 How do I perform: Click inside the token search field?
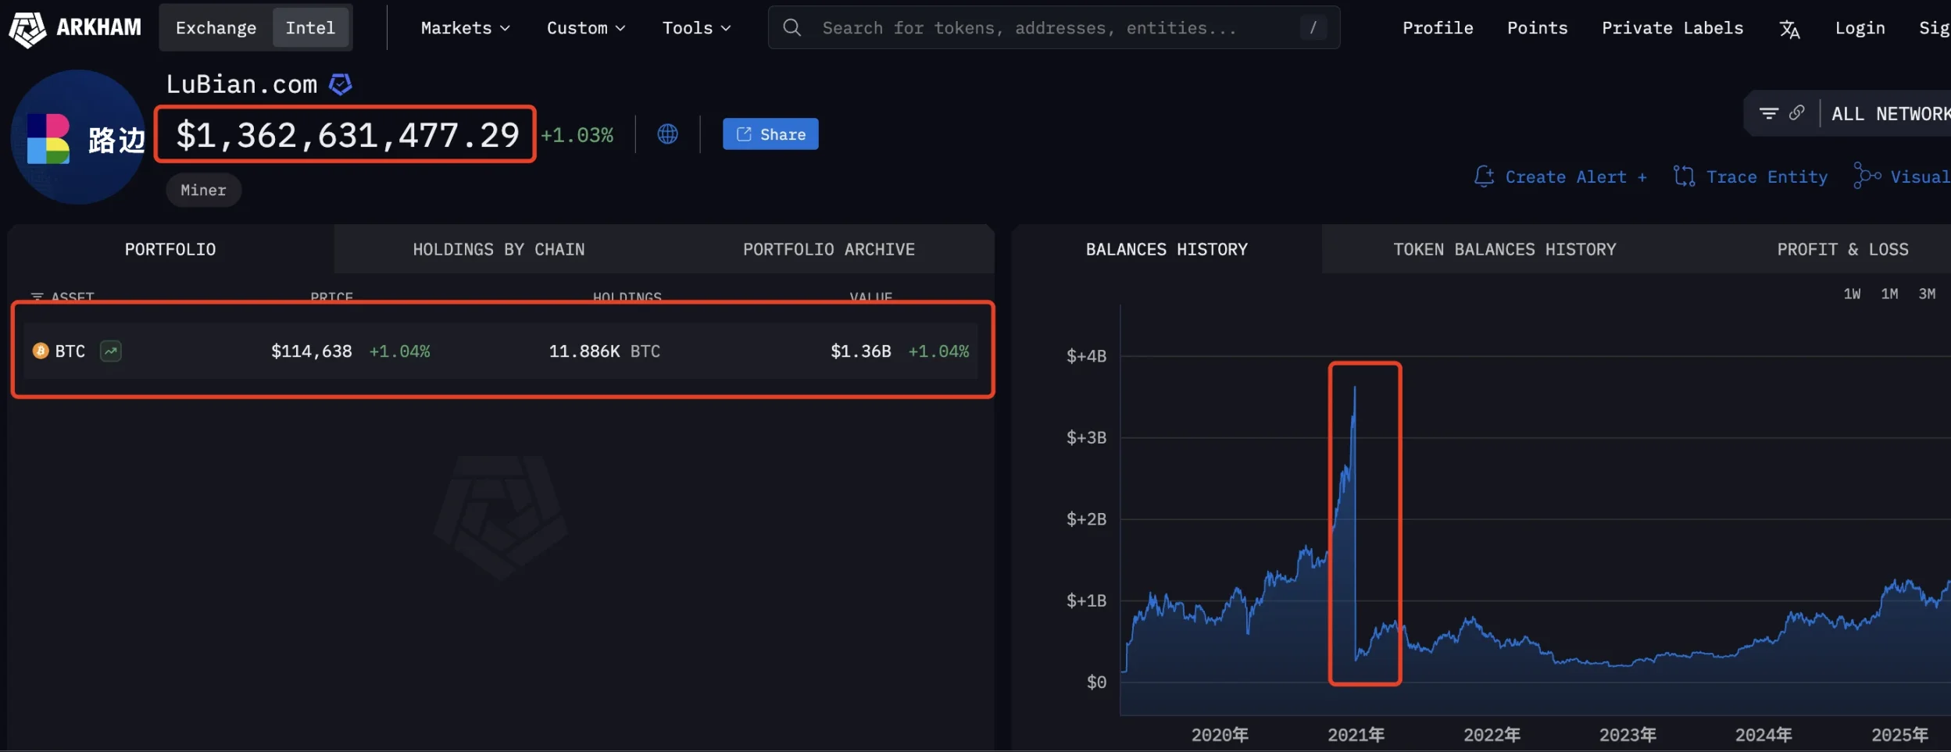point(1016,27)
